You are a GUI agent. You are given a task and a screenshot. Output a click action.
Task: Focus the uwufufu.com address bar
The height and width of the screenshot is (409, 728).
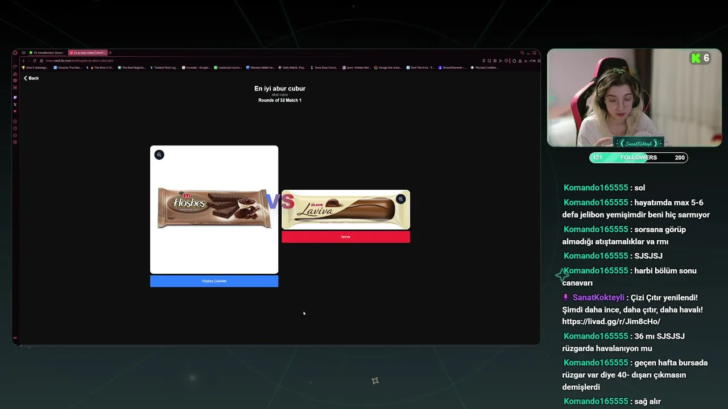(80, 61)
